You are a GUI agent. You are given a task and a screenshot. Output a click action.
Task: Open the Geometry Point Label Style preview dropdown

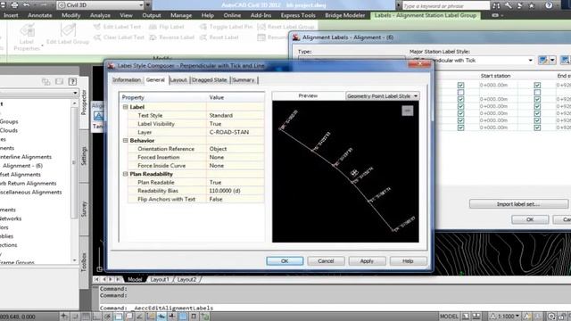click(382, 96)
